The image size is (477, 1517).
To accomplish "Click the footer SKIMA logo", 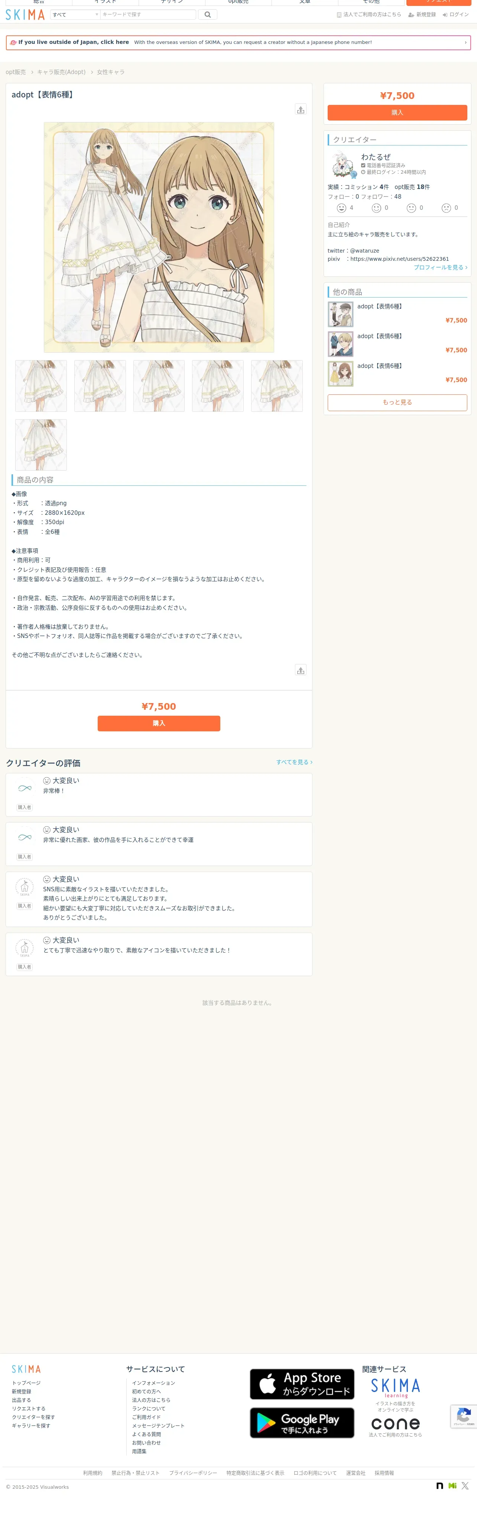I will 26,1369.
